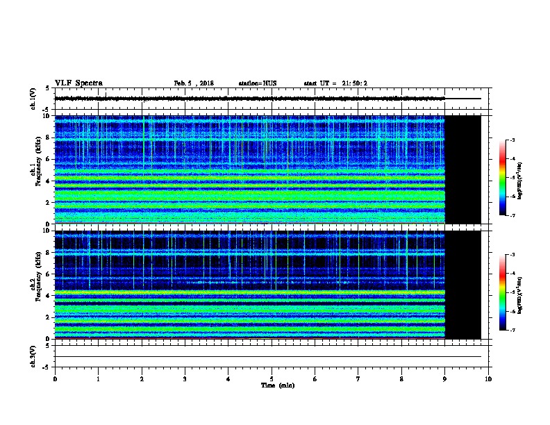This screenshot has height=425, width=550.
Task: Click time-axis tick label "7"
Action: tap(358, 379)
